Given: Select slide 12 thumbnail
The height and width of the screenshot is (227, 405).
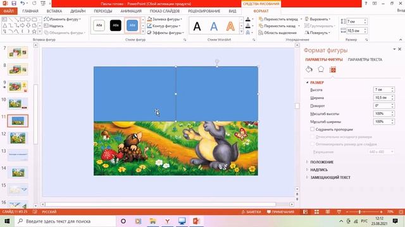Looking at the screenshot, I should (x=18, y=138).
